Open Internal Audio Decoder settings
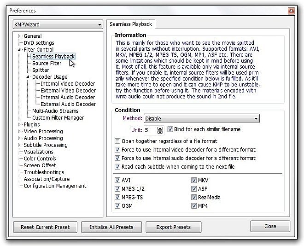 [x=68, y=97]
